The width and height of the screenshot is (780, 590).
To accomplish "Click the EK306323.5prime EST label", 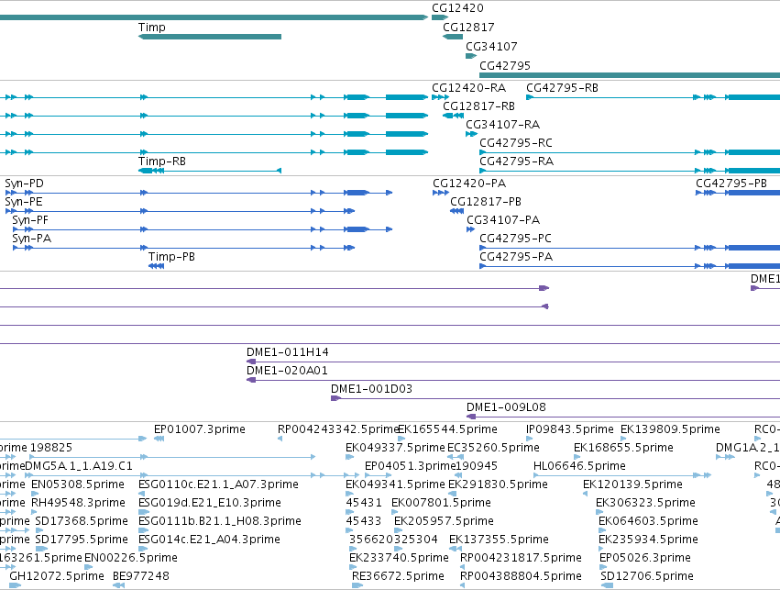I will (x=645, y=503).
